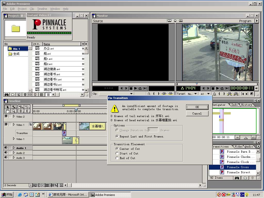Switch Project window to List view

pyautogui.click(x=48, y=95)
